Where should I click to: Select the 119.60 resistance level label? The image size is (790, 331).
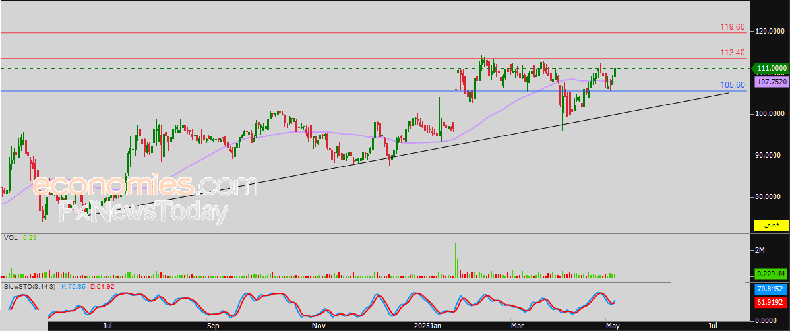(733, 26)
